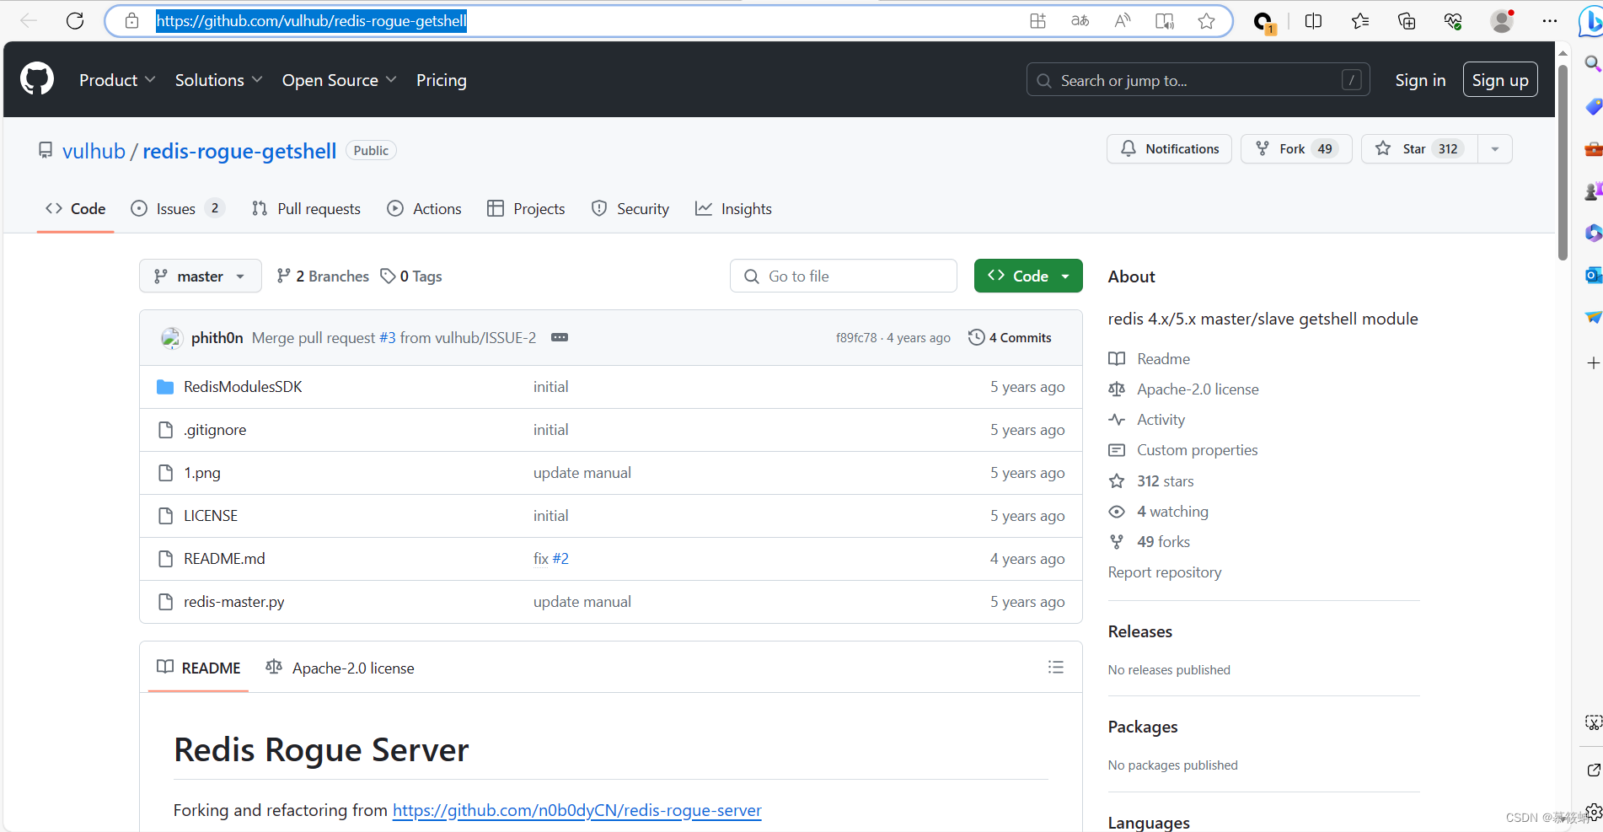Click the sidebar add plus icon
1603x832 pixels.
pyautogui.click(x=1593, y=362)
